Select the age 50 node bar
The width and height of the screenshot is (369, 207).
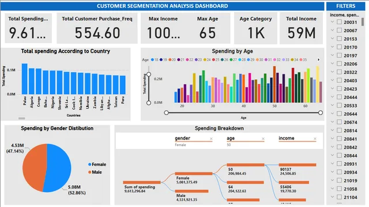coord(246,165)
